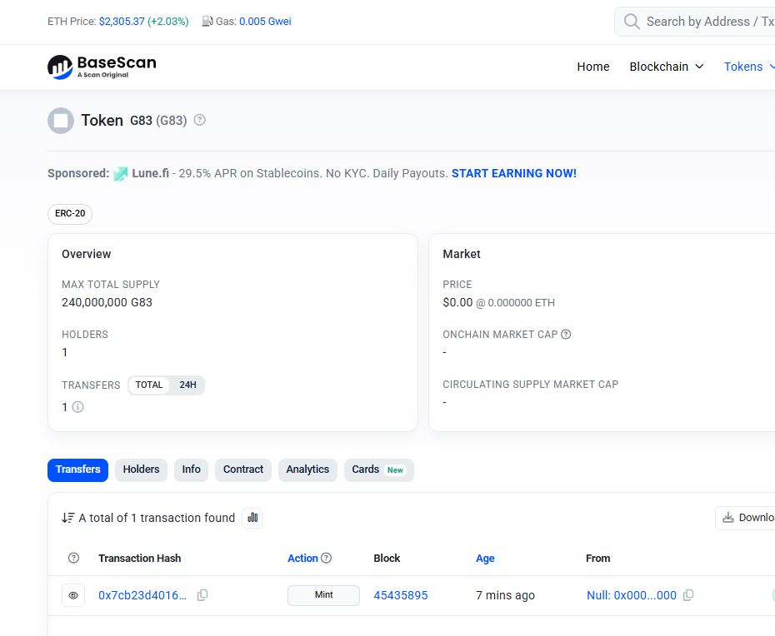Click the Action column help icon

(x=326, y=558)
